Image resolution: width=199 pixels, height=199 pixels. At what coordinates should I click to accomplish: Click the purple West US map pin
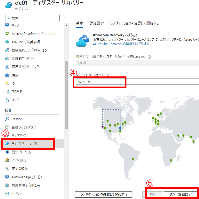pos(102,127)
